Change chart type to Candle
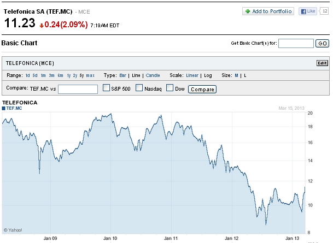 coord(153,75)
